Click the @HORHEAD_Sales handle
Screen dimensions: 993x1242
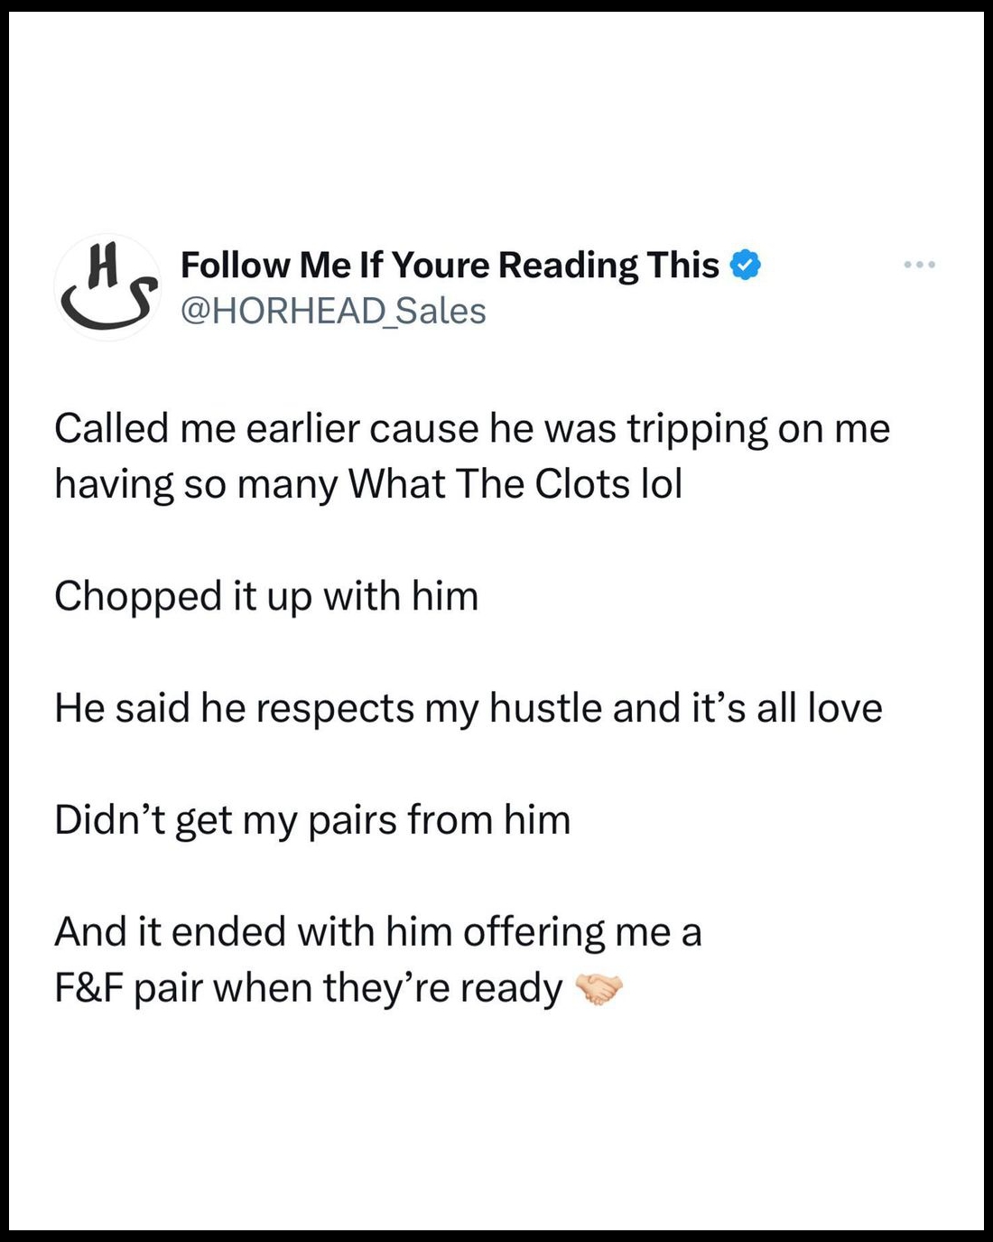[x=333, y=312]
